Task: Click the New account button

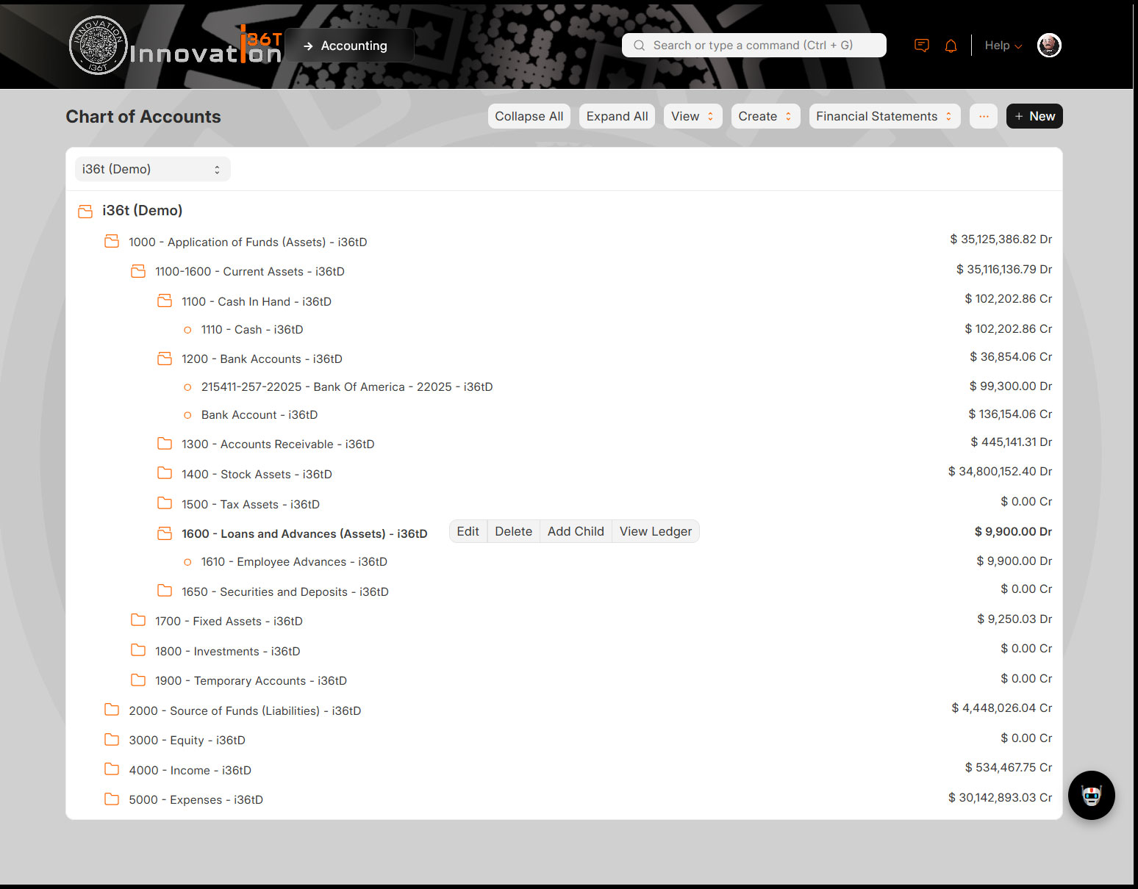Action: (x=1034, y=116)
